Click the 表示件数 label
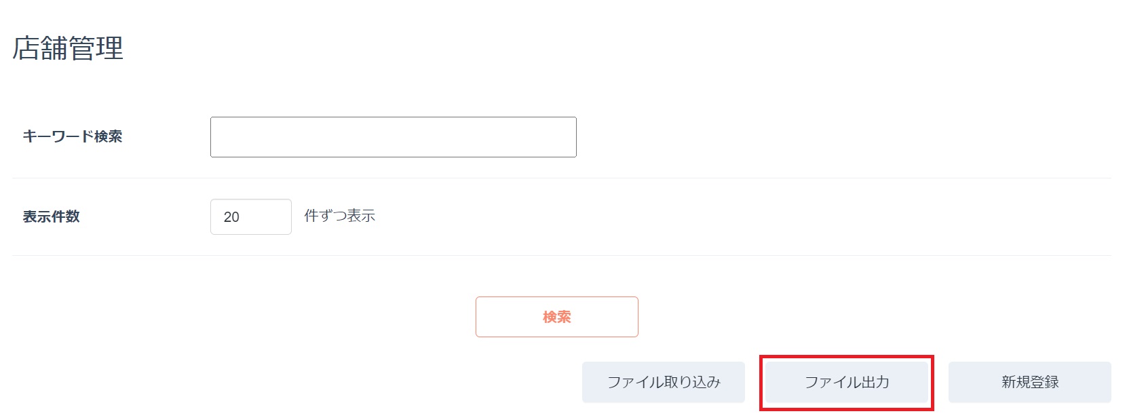 click(x=52, y=216)
